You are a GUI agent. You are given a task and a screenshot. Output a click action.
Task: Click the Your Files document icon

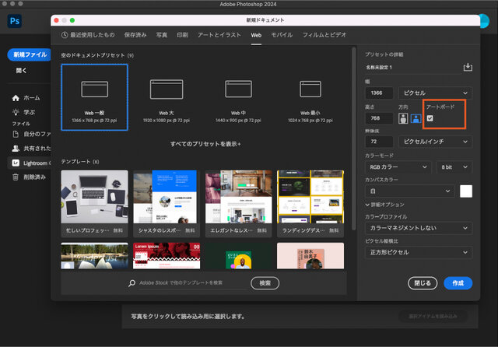(x=16, y=134)
